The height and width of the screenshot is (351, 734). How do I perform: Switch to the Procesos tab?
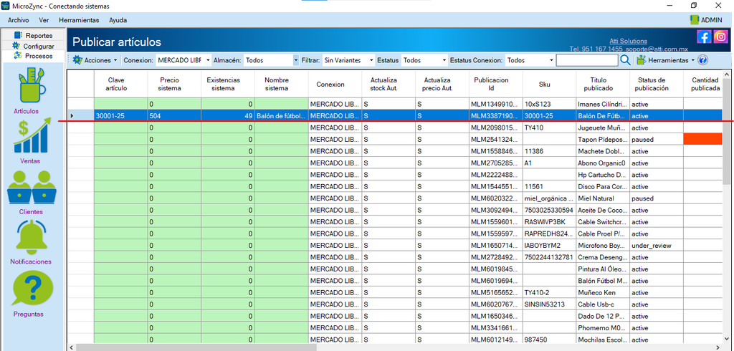coord(34,56)
